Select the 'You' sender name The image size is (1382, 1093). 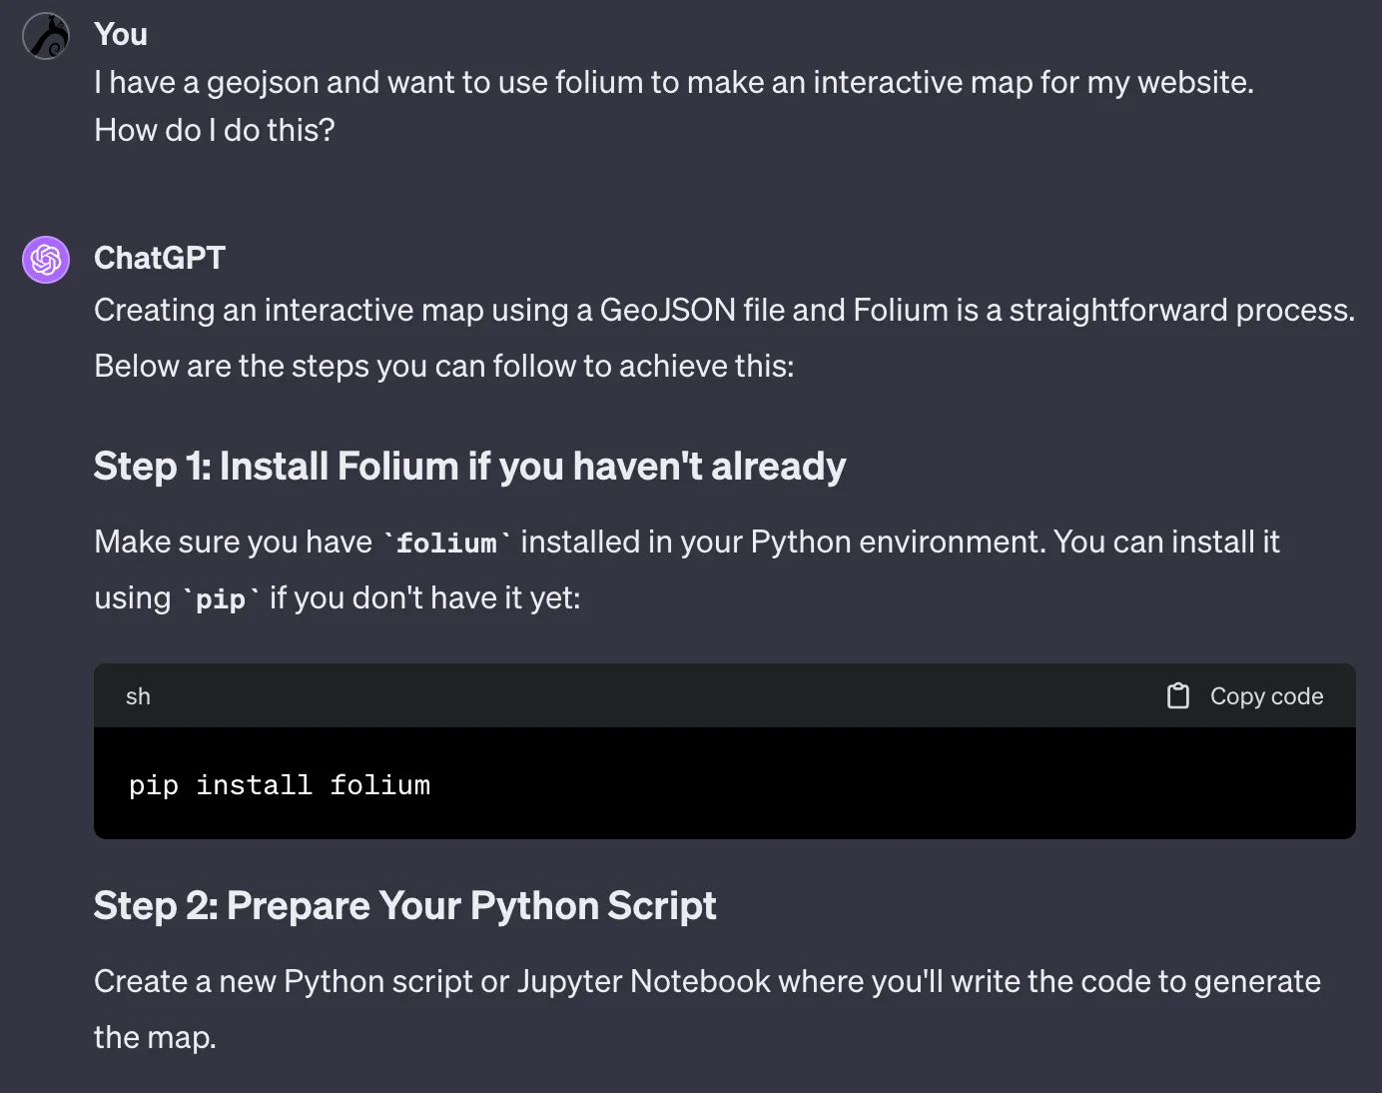(121, 34)
